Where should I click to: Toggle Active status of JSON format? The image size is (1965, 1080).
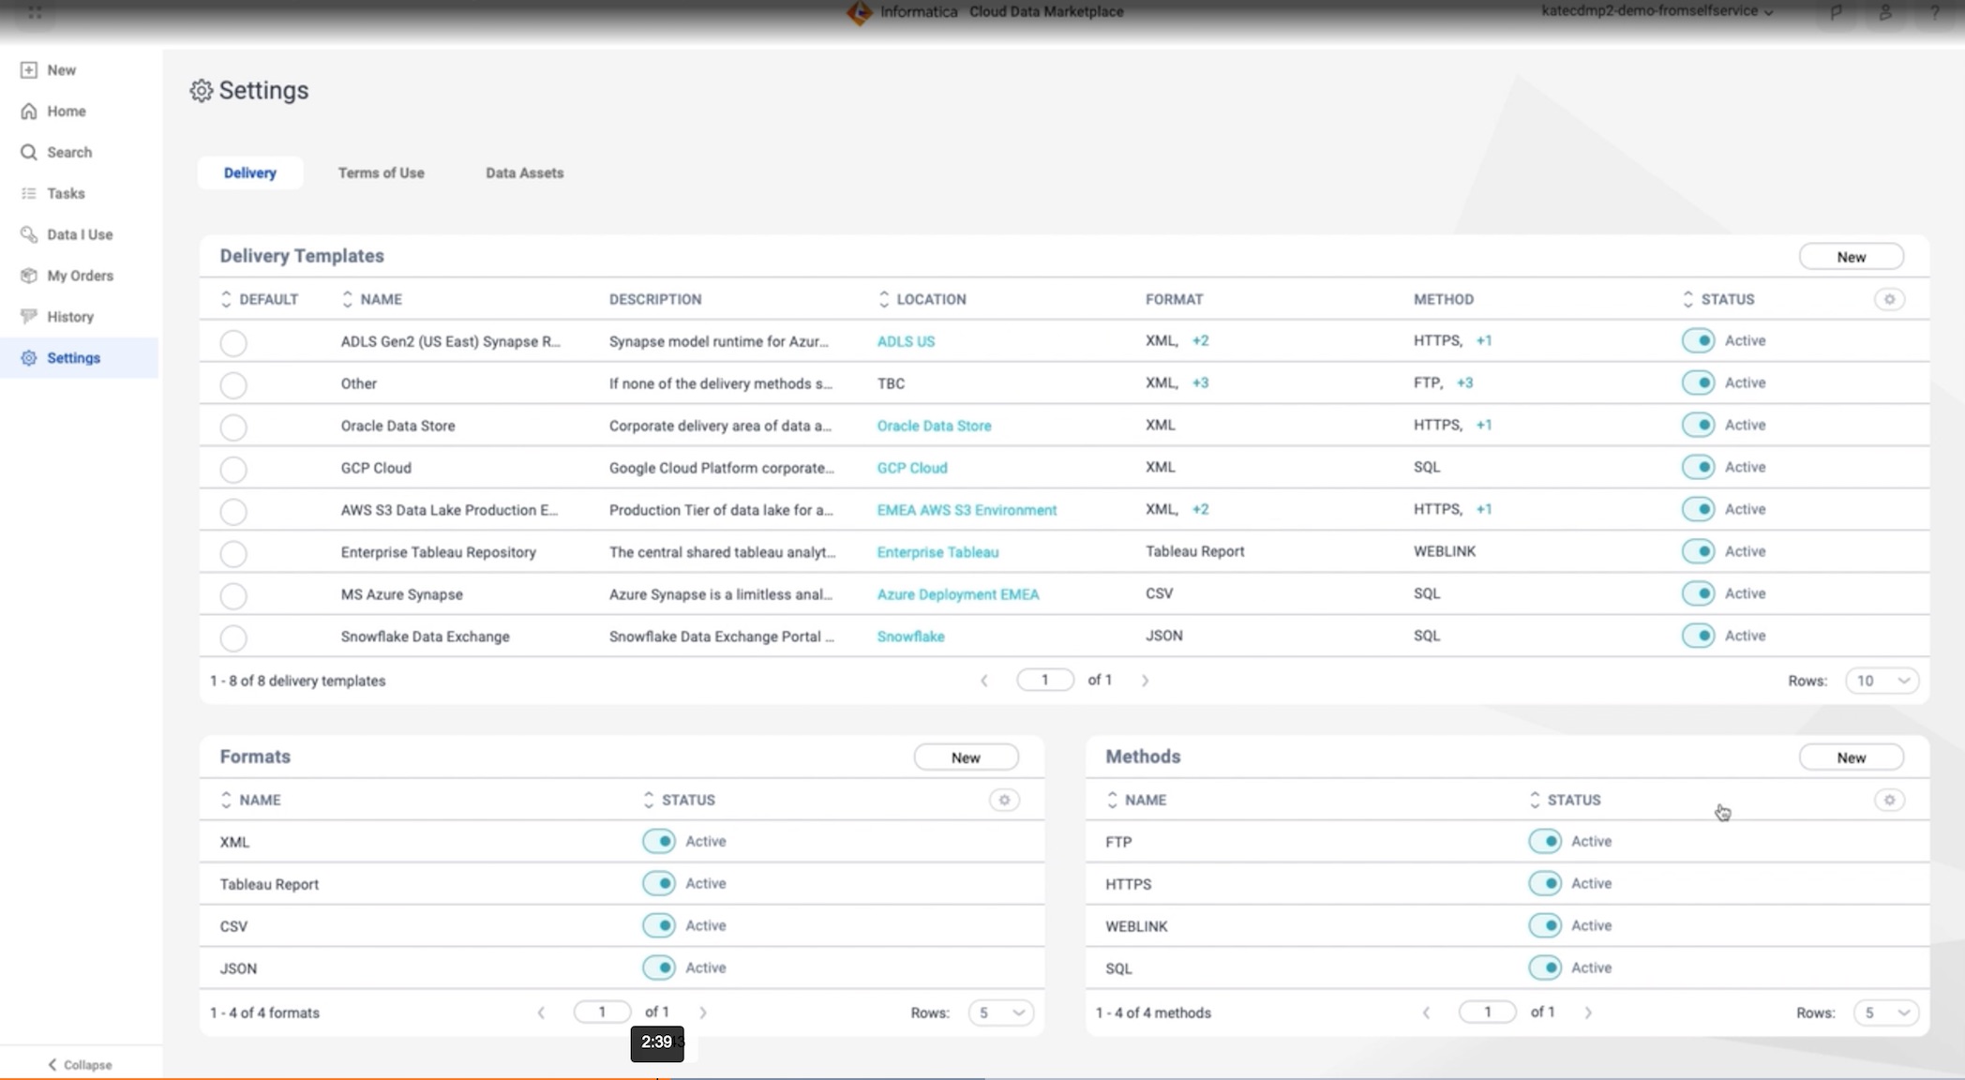[x=658, y=968]
